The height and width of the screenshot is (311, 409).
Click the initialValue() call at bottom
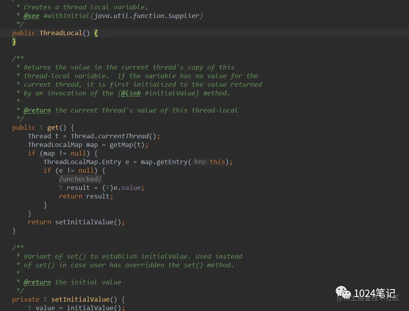click(x=95, y=308)
